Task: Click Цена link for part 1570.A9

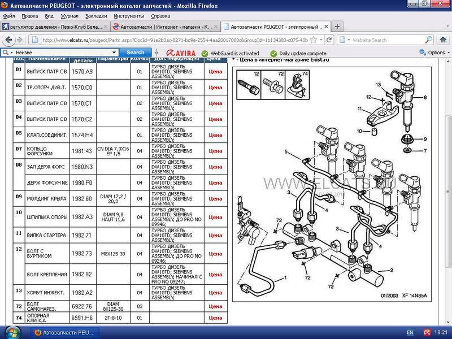Action: pyautogui.click(x=215, y=72)
